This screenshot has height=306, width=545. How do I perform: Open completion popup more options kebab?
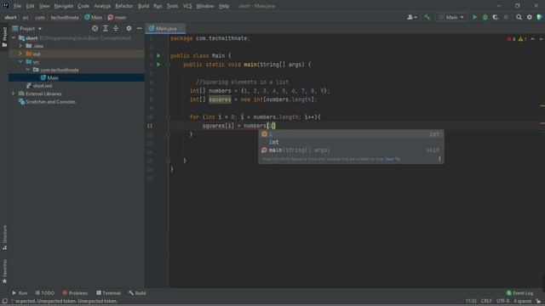[x=439, y=159]
